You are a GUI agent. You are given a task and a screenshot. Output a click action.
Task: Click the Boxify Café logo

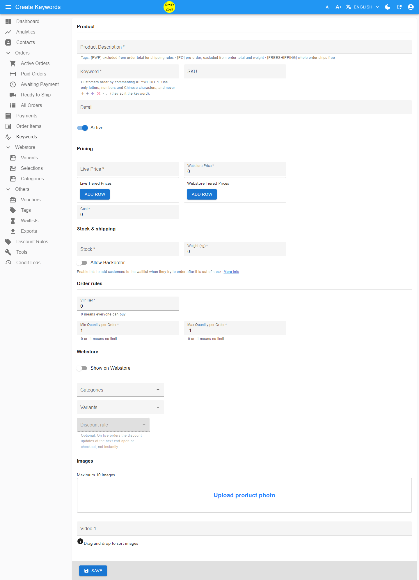click(169, 7)
